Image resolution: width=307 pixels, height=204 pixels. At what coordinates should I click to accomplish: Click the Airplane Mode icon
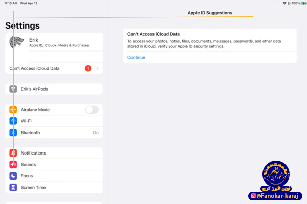tap(13, 110)
